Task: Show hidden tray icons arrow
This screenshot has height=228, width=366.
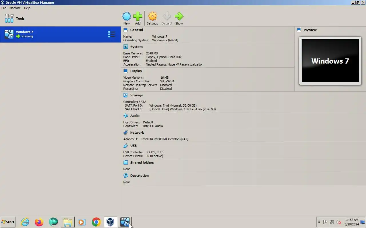Action: click(x=319, y=222)
